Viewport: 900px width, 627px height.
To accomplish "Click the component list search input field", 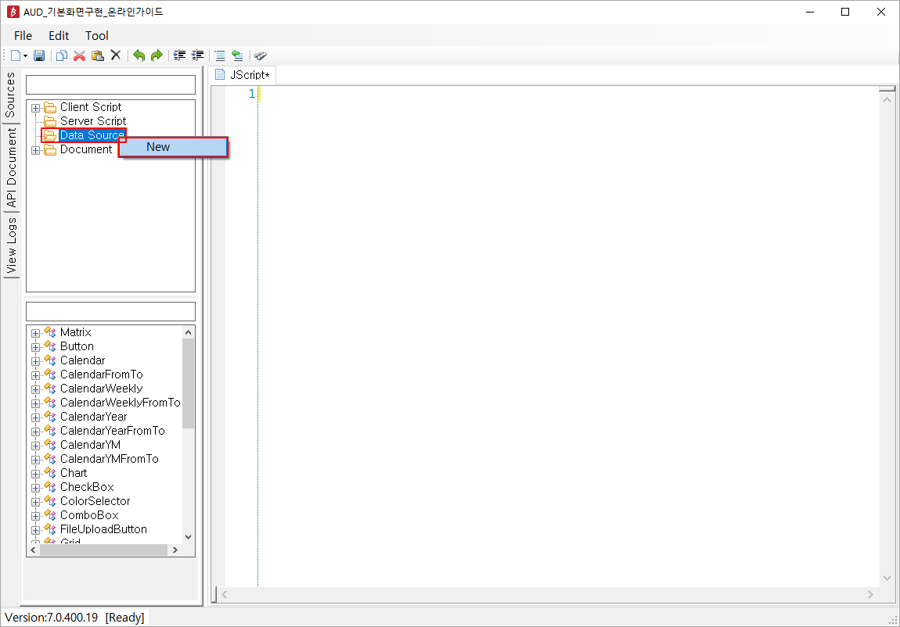I will click(x=111, y=311).
